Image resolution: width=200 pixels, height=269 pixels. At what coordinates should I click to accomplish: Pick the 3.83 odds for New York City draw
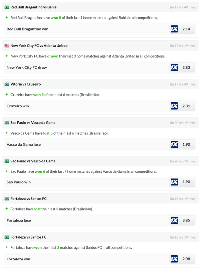pos(186,68)
